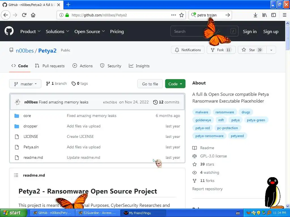Click the Go to file button
290x217 pixels.
point(150,84)
